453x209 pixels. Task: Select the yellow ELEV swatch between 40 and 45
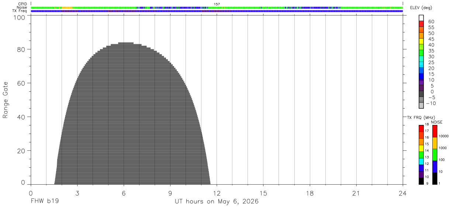tap(421, 42)
